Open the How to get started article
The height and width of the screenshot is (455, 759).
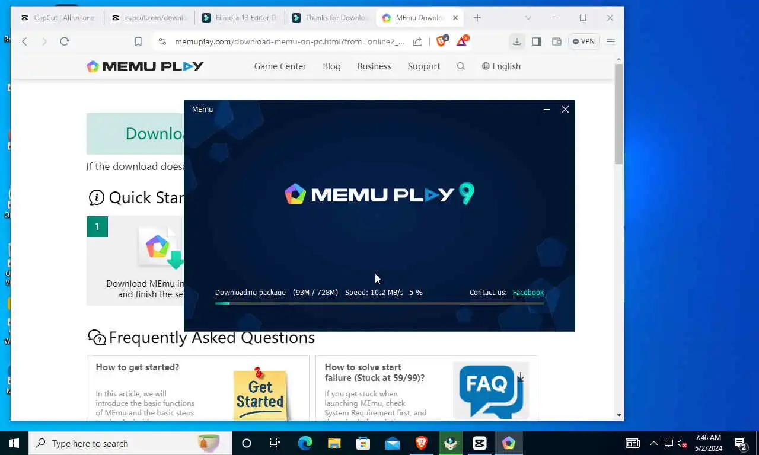coord(138,367)
